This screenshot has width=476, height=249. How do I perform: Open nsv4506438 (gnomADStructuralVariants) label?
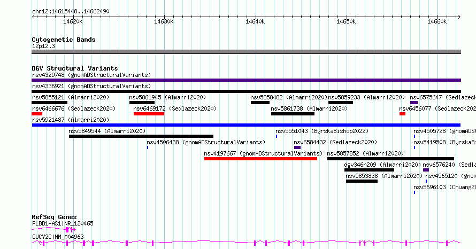[206, 142]
